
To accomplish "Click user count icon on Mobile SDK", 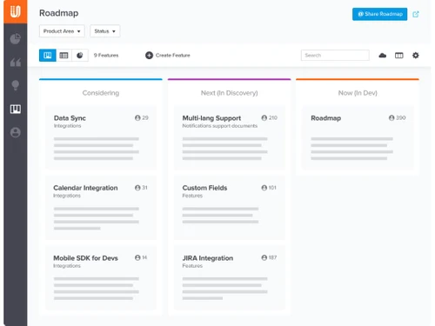I will [137, 257].
